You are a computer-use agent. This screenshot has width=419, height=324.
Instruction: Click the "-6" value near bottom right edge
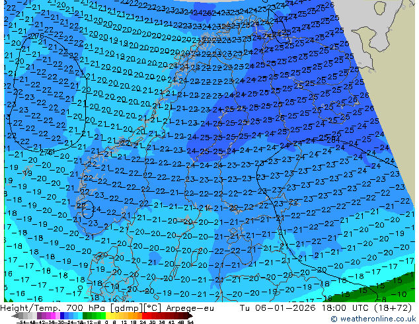(x=381, y=300)
